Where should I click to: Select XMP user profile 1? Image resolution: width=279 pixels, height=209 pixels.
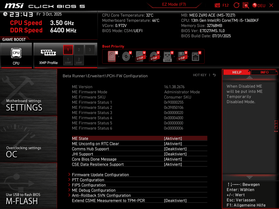click(68, 61)
